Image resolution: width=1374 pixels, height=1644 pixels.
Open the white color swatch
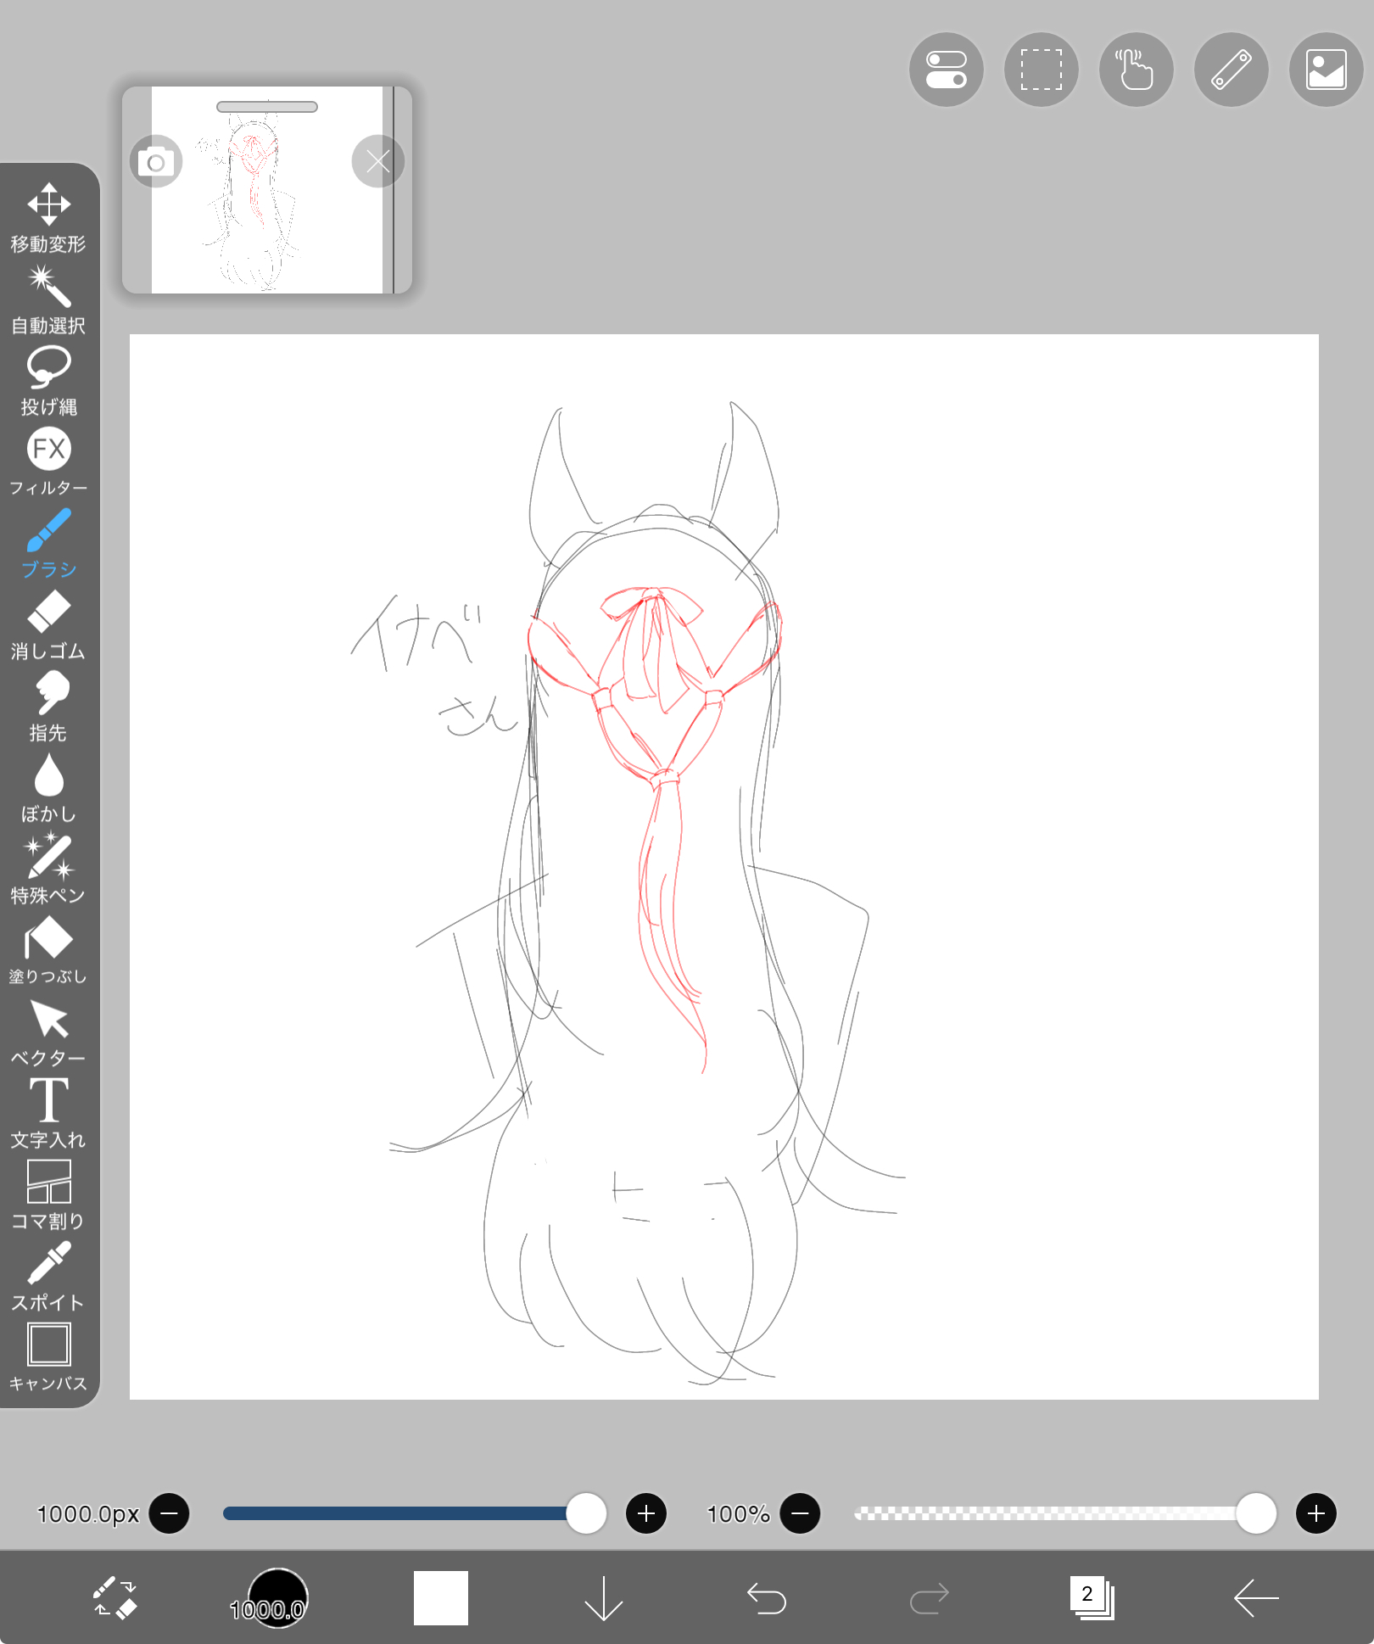click(x=441, y=1598)
